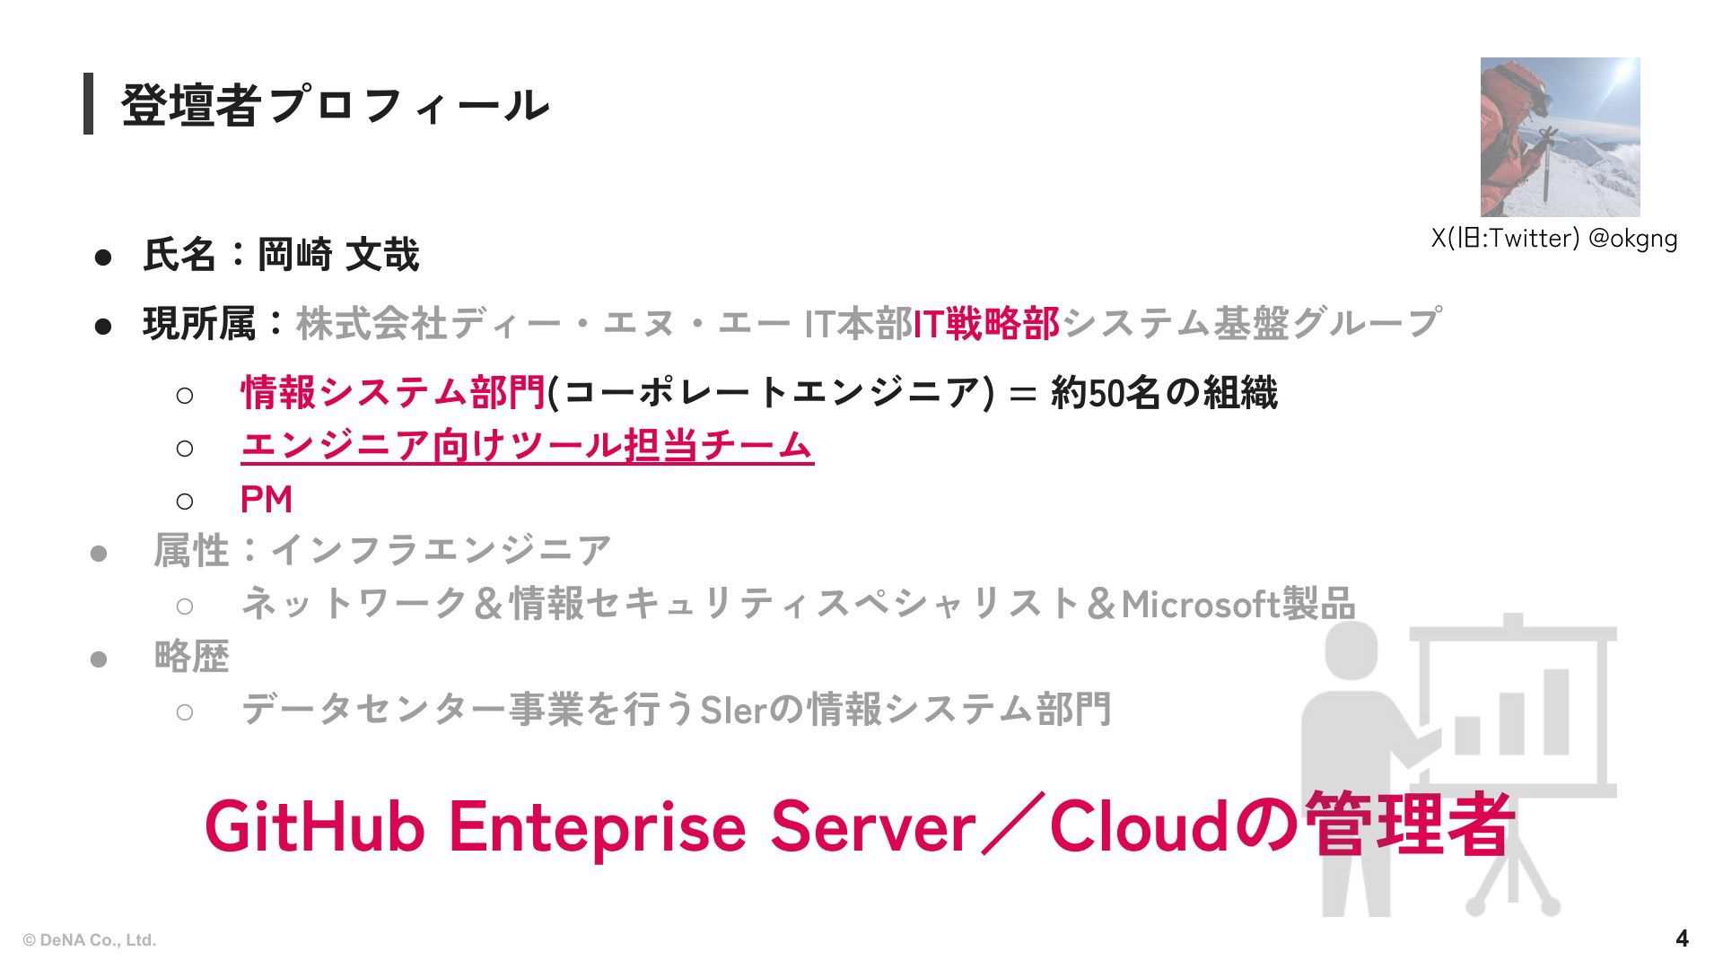Click the bullet dot before 氏名
Image resolution: width=1723 pixels, height=969 pixels.
(103, 258)
